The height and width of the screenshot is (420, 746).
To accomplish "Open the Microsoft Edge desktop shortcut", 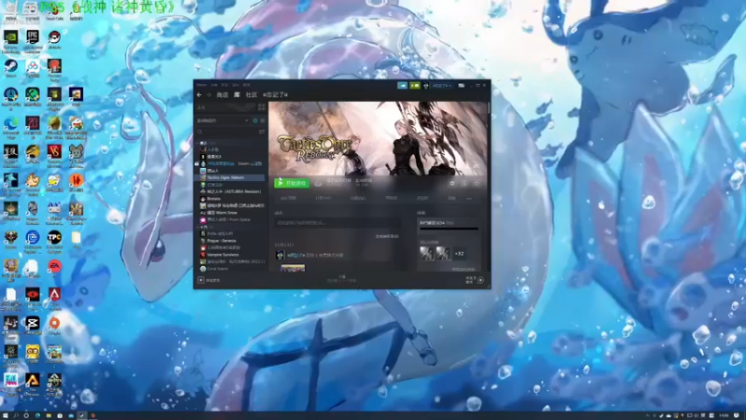I will coord(10,125).
